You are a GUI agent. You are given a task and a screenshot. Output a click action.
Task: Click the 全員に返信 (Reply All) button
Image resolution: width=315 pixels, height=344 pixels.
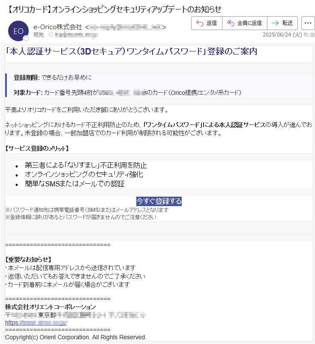[245, 23]
